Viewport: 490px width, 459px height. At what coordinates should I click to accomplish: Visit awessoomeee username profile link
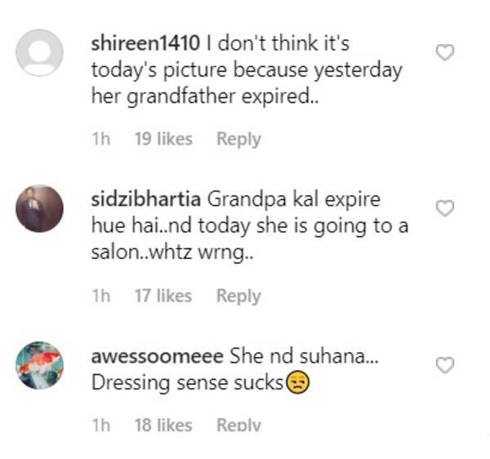(157, 356)
